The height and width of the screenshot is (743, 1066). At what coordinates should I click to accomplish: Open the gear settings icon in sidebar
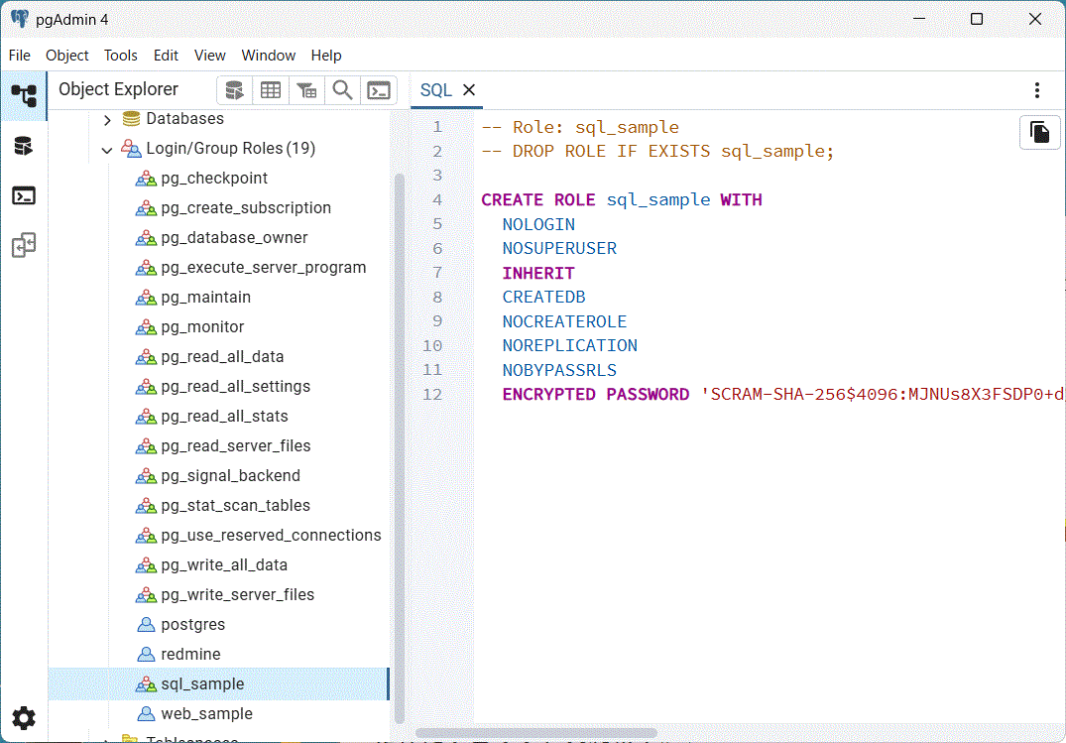point(24,718)
